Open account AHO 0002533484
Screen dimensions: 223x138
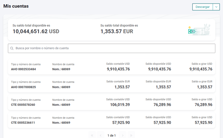pos(24,69)
